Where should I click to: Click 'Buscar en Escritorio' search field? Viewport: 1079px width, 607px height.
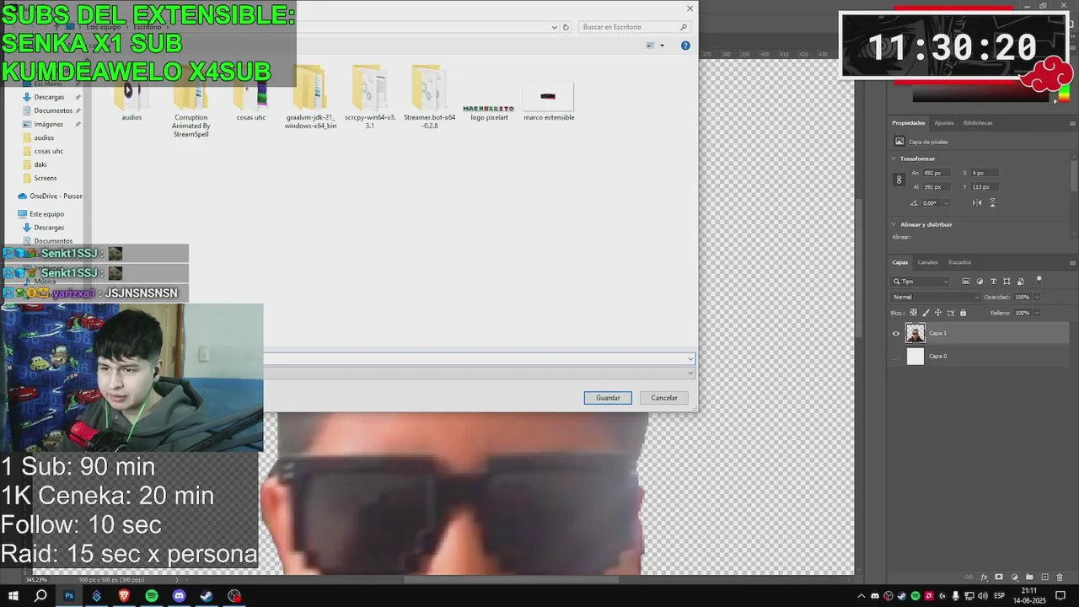point(636,27)
